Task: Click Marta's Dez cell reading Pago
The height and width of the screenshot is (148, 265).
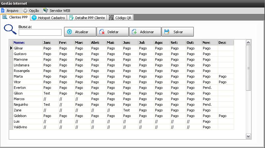Action: [226, 76]
